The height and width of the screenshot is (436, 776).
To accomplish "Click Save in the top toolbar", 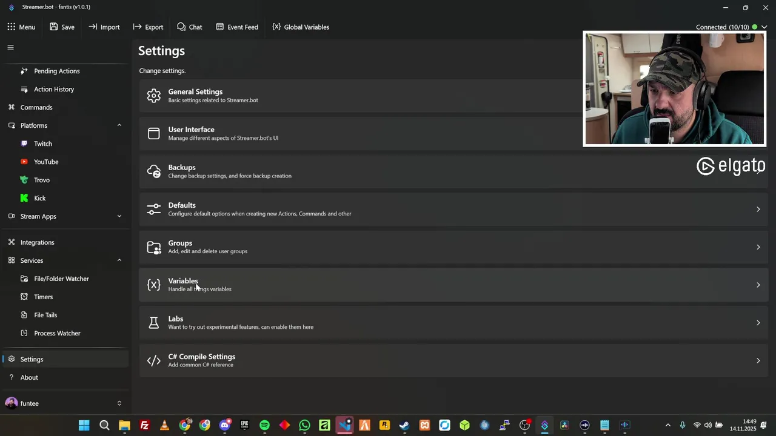I will pos(62,27).
